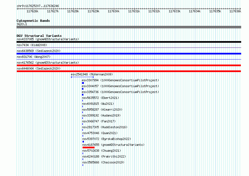Open esv3307994 1000GenomesConsortiumPilotProject label

click(120, 80)
